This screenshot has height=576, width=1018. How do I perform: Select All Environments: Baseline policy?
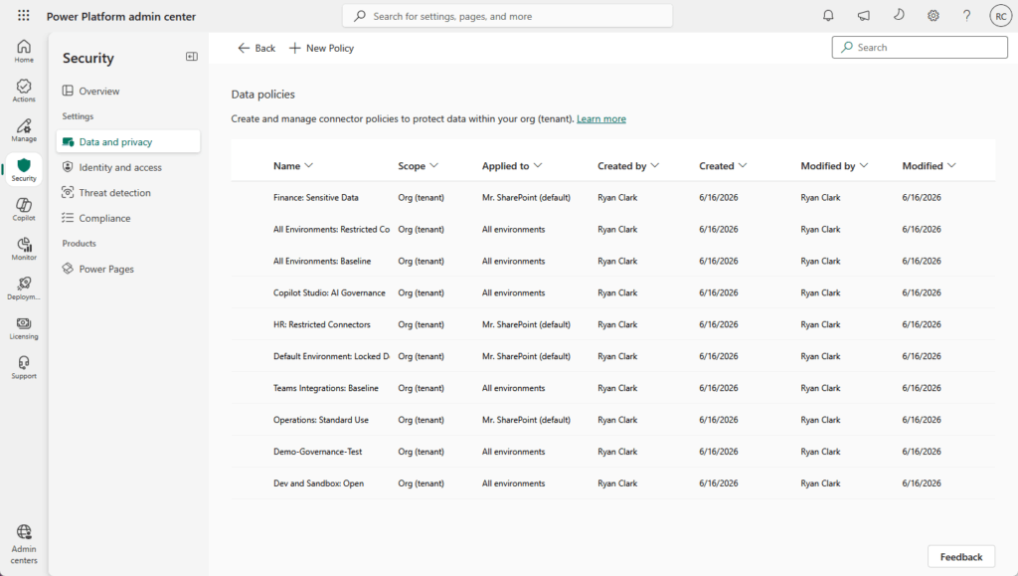pos(322,261)
